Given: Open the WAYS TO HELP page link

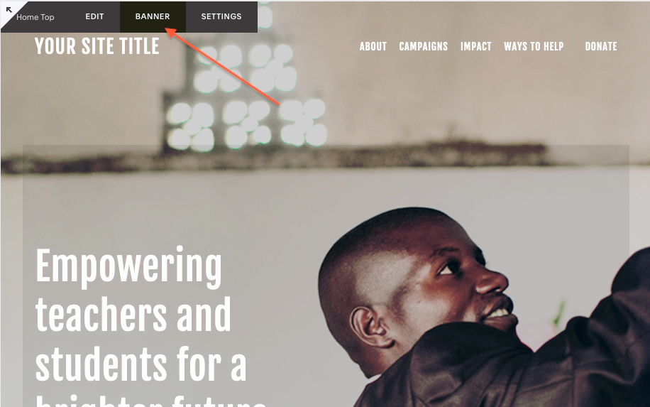Looking at the screenshot, I should pyautogui.click(x=534, y=46).
